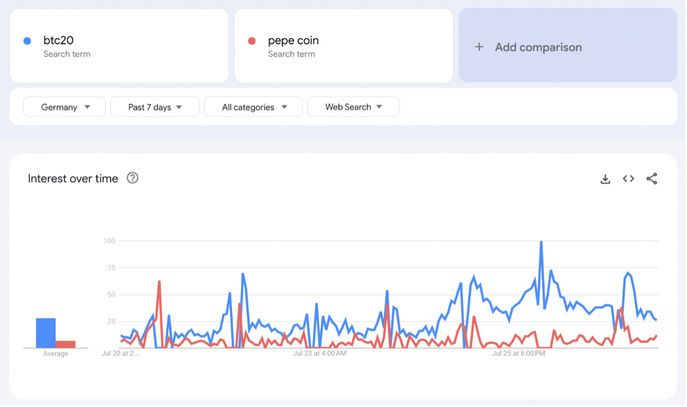Open the help icon beside Interest over time

pos(132,178)
